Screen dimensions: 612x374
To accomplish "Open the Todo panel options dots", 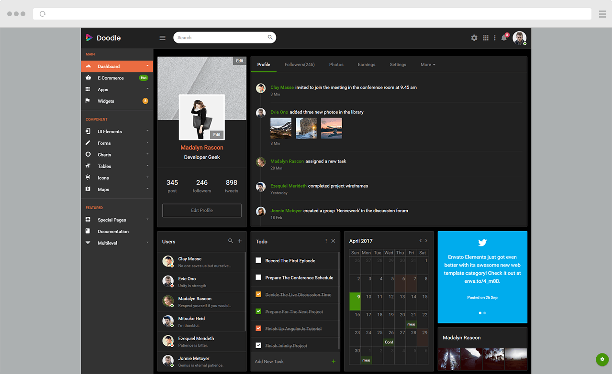I will 326,241.
